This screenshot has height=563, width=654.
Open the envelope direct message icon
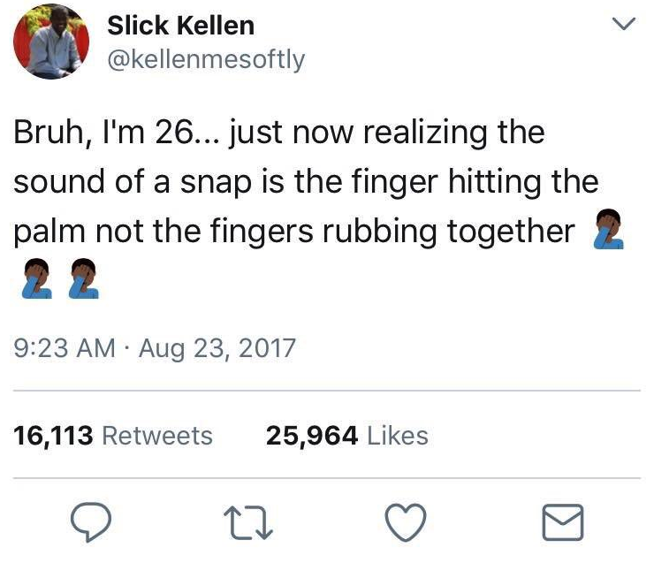click(563, 522)
